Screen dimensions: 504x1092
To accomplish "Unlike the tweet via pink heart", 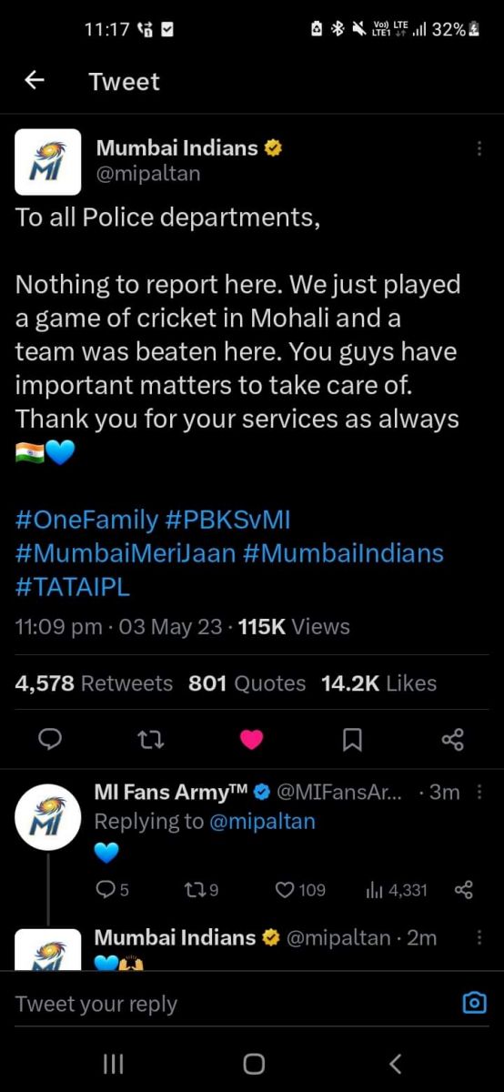I will tap(251, 739).
